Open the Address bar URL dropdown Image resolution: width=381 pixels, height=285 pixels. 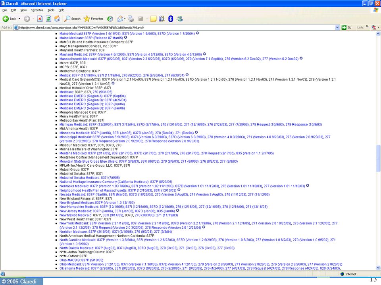337,27
